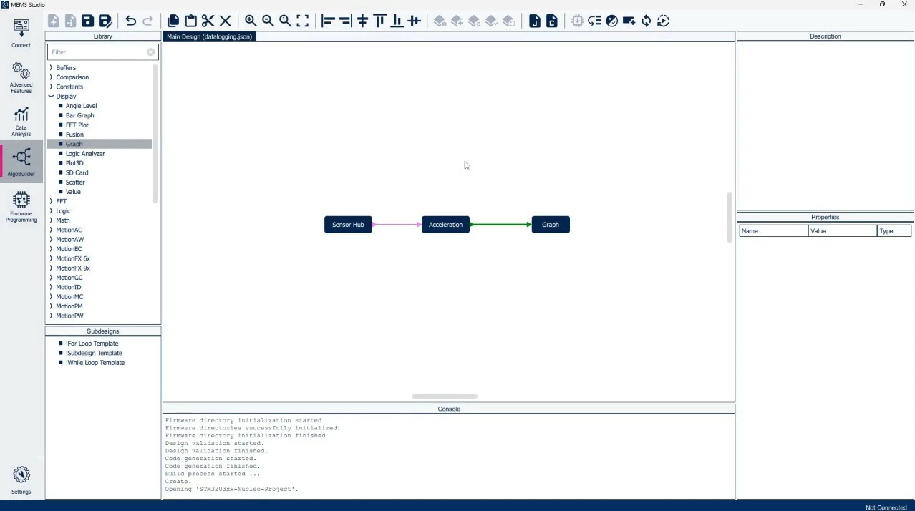Expand the MotionPW library category
The width and height of the screenshot is (915, 511).
51,316
